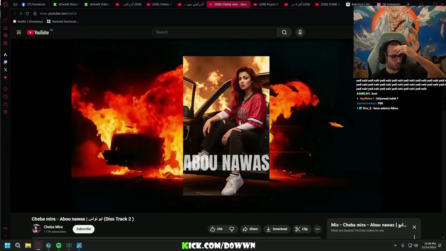Open the sidebar player play-circle icon
Viewport: 446px width, 251px height.
click(5, 89)
